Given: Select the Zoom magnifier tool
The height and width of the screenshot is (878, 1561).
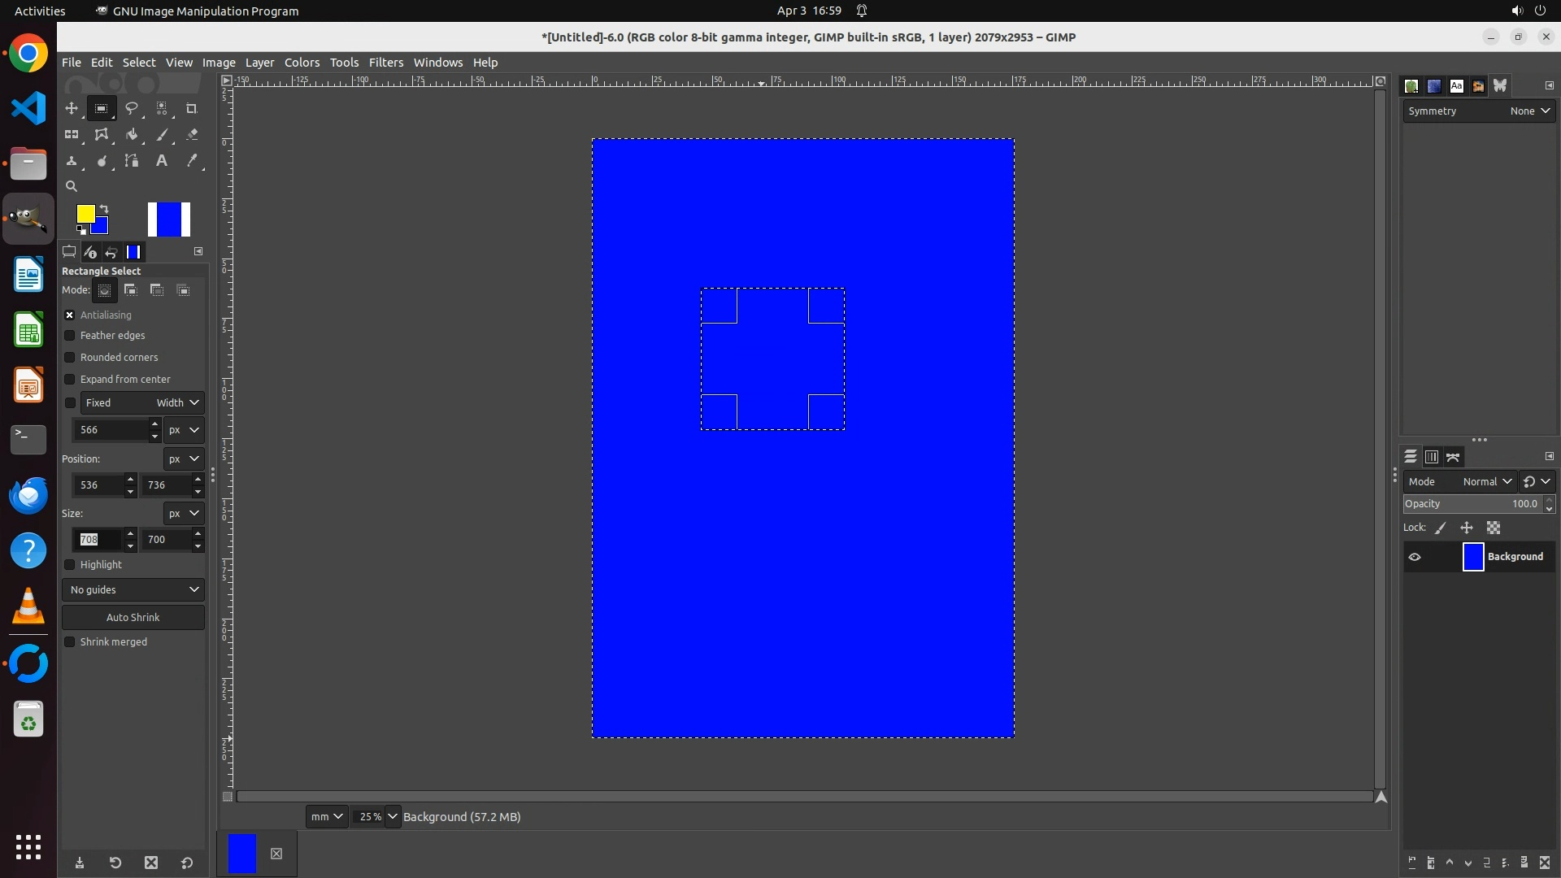Looking at the screenshot, I should [72, 186].
